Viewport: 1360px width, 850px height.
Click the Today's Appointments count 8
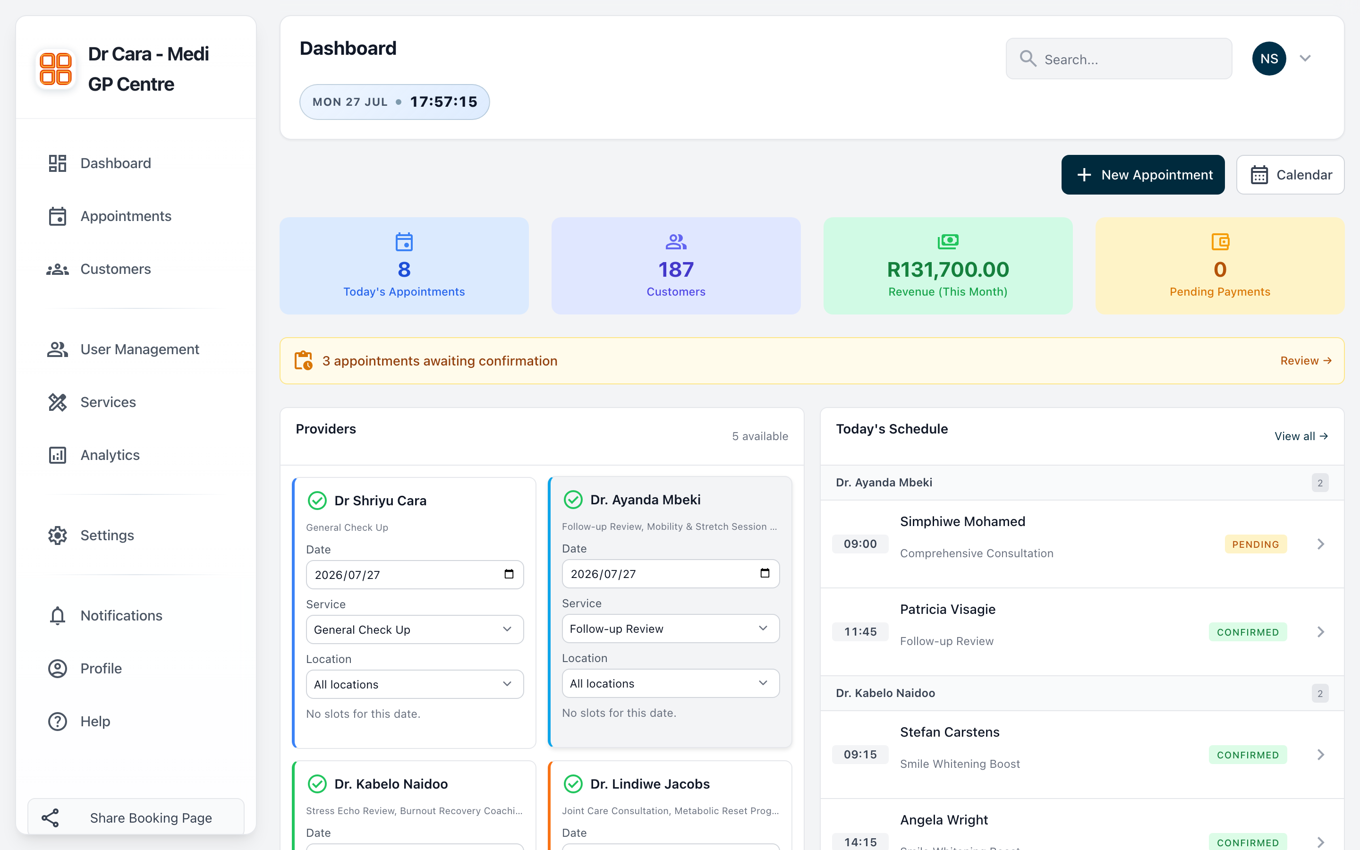click(x=404, y=270)
